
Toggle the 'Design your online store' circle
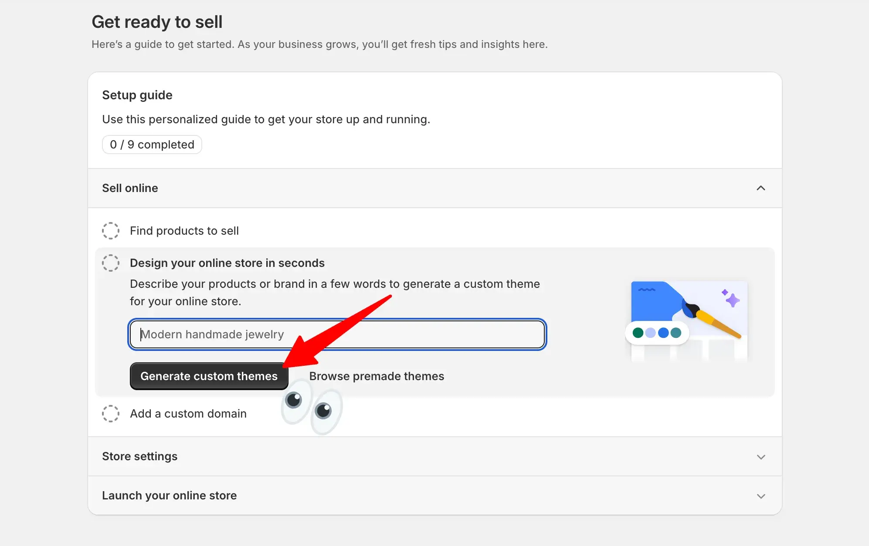[111, 263]
